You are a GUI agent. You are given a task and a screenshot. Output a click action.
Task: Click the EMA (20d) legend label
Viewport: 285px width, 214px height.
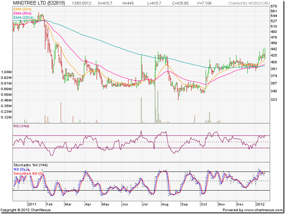(x=22, y=9)
